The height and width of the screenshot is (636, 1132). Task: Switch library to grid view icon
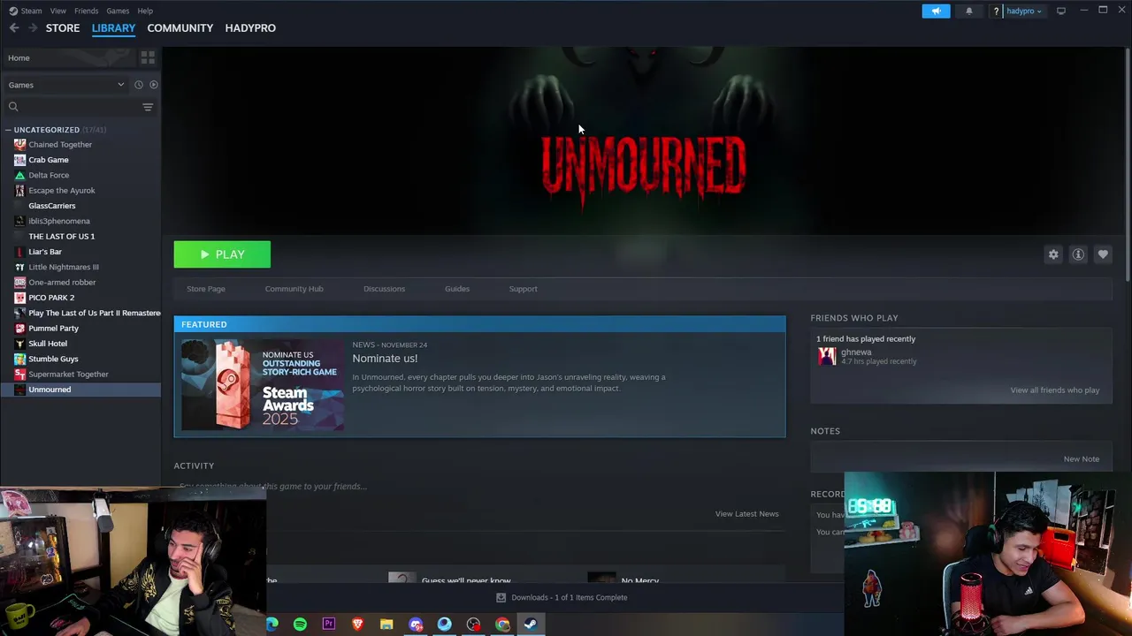coord(148,57)
